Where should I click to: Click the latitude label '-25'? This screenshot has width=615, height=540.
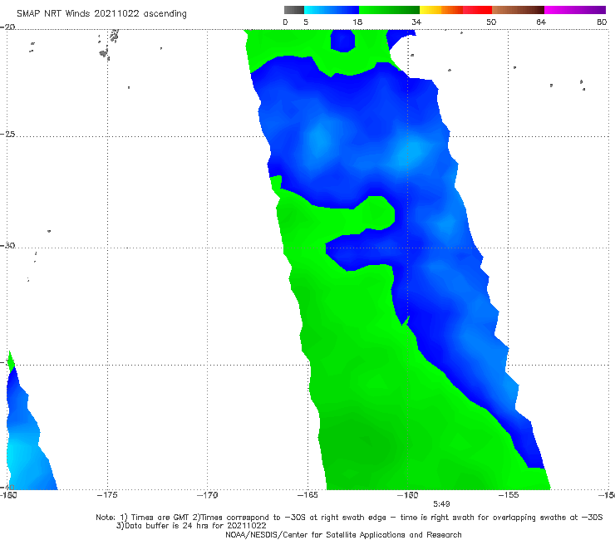click(7, 135)
